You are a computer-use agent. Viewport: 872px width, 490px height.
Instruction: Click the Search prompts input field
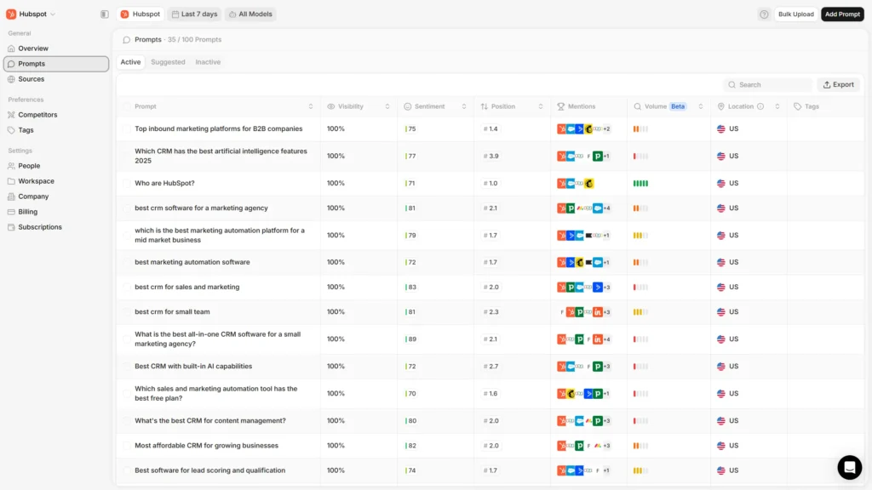768,84
